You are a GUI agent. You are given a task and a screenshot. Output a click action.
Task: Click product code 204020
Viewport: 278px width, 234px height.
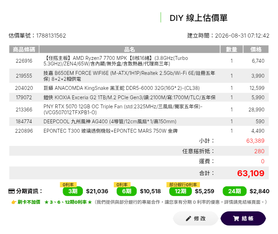(x=24, y=88)
